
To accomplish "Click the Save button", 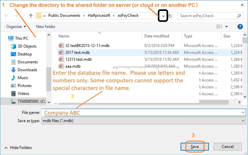I will coord(194,147).
